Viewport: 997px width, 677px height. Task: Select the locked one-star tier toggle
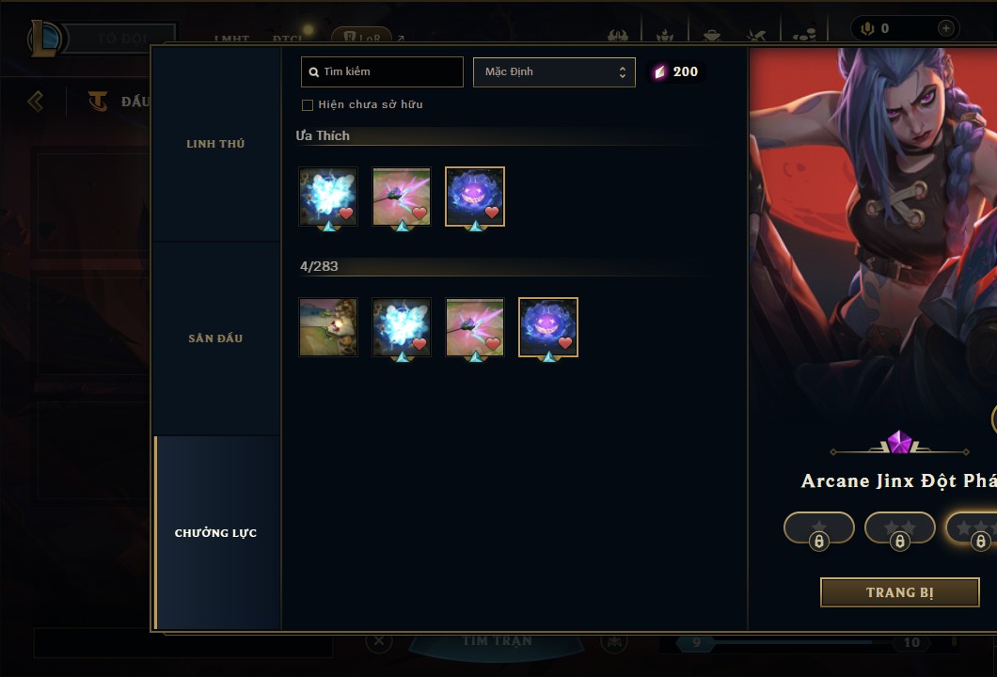(819, 528)
